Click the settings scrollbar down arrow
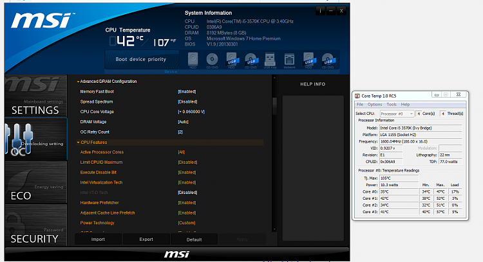Image resolution: width=483 pixels, height=262 pixels. coord(274,229)
